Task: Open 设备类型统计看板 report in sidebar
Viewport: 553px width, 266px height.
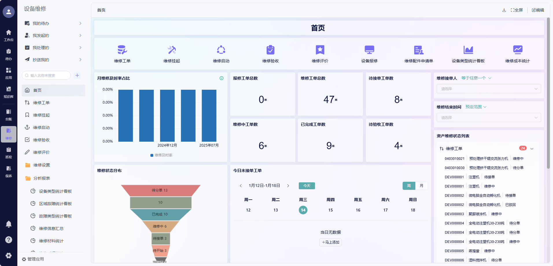Action: point(55,191)
